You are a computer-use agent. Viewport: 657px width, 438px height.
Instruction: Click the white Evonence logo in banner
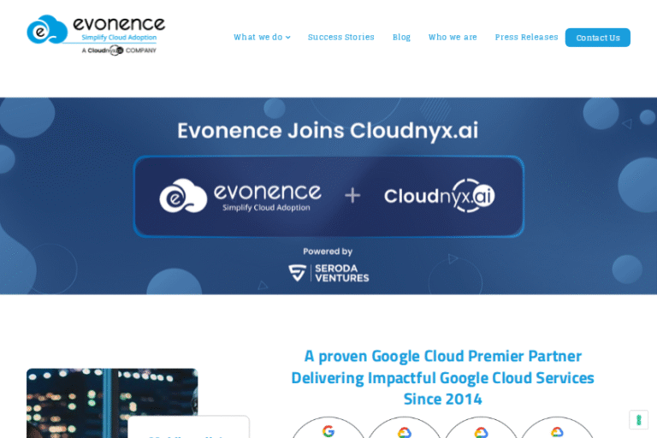pos(240,196)
